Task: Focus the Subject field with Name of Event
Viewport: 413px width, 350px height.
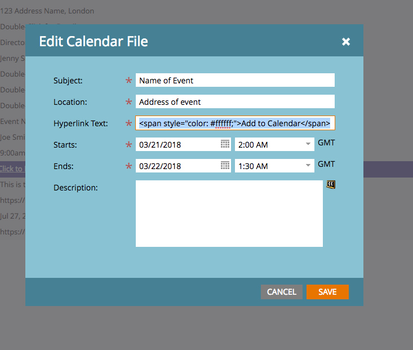Action: pyautogui.click(x=235, y=80)
